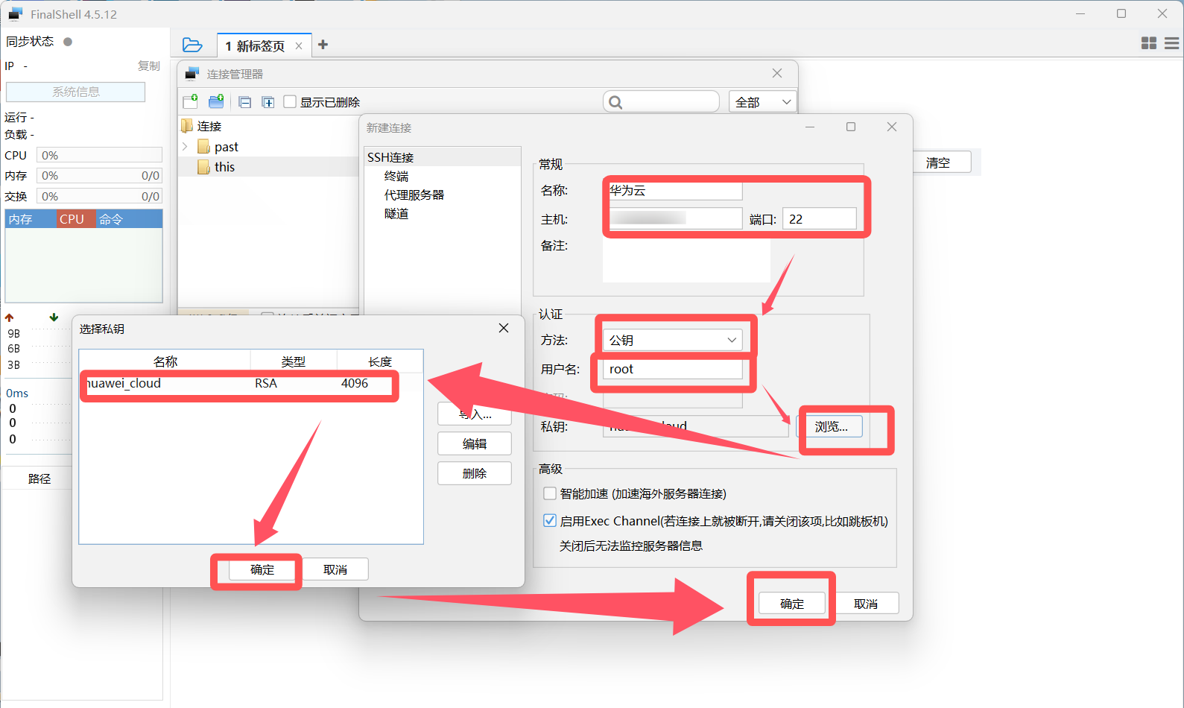This screenshot has height=708, width=1184.
Task: Select the CPU monitor tab
Action: pos(76,219)
